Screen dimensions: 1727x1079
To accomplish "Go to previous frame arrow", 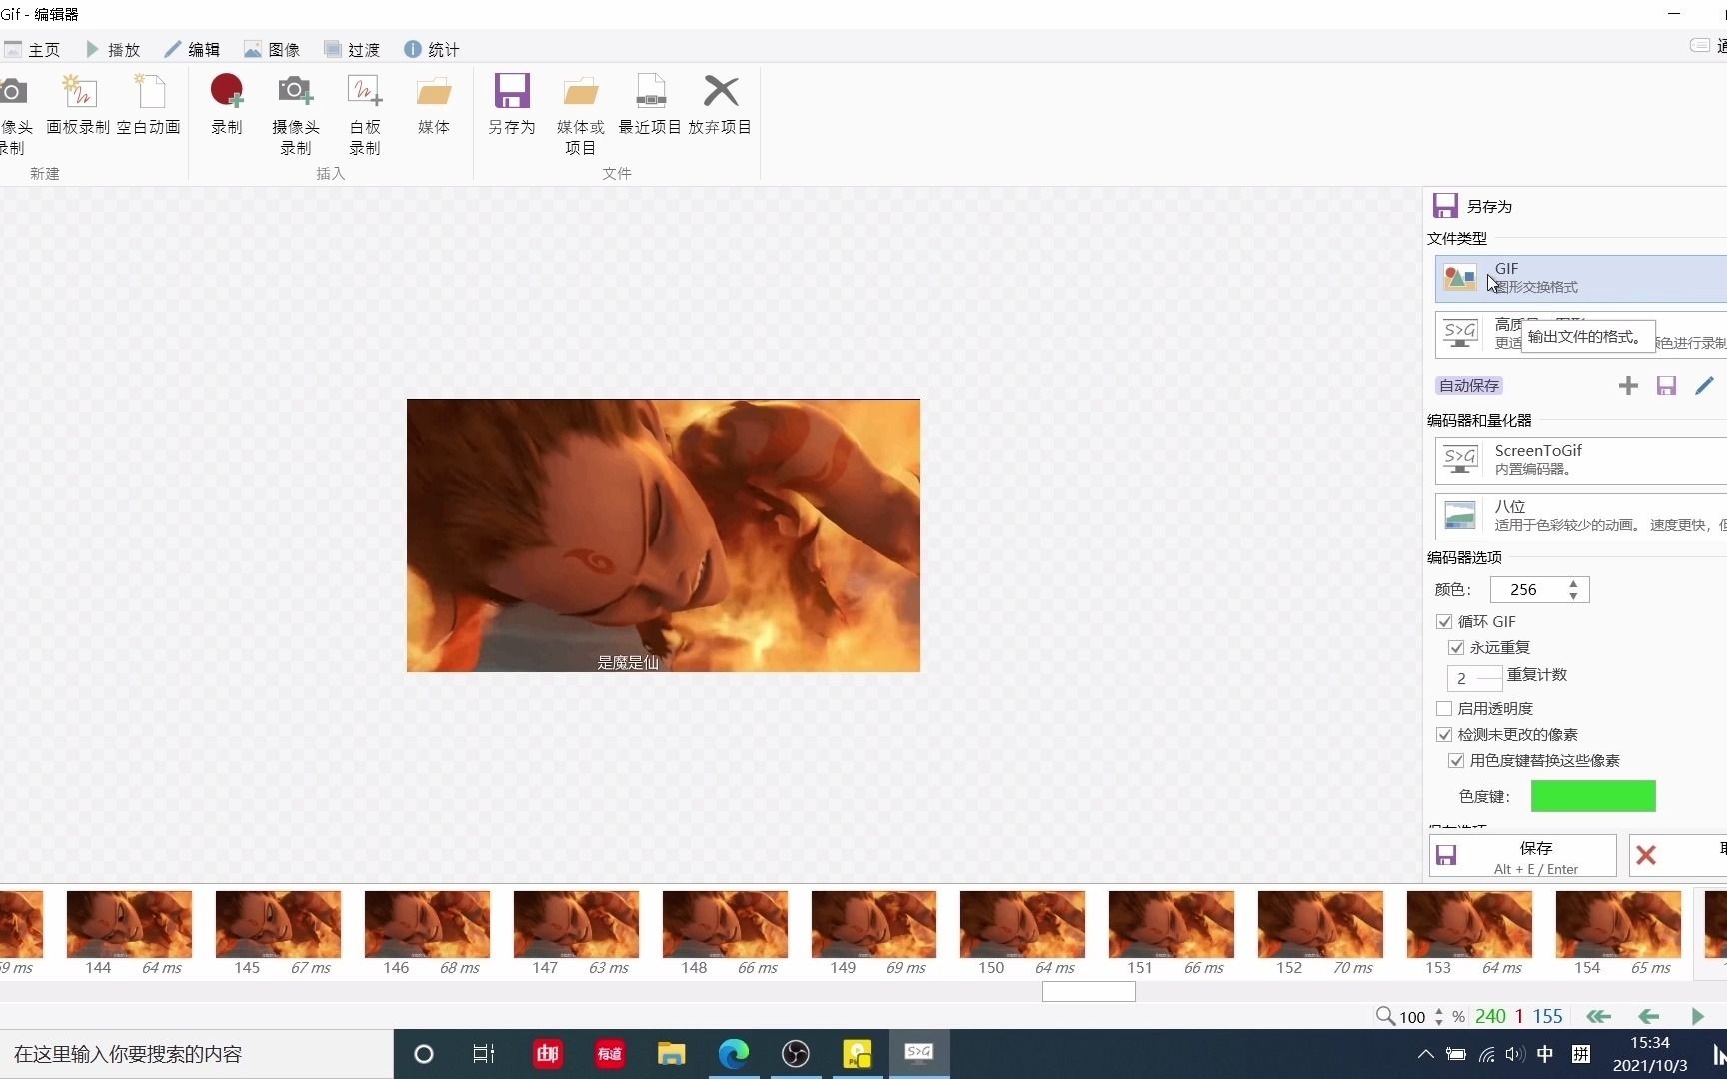I will (x=1649, y=1016).
